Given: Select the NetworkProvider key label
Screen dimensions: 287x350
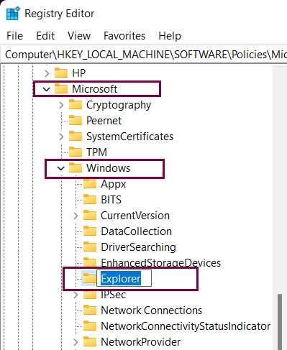Looking at the screenshot, I should pyautogui.click(x=140, y=342).
